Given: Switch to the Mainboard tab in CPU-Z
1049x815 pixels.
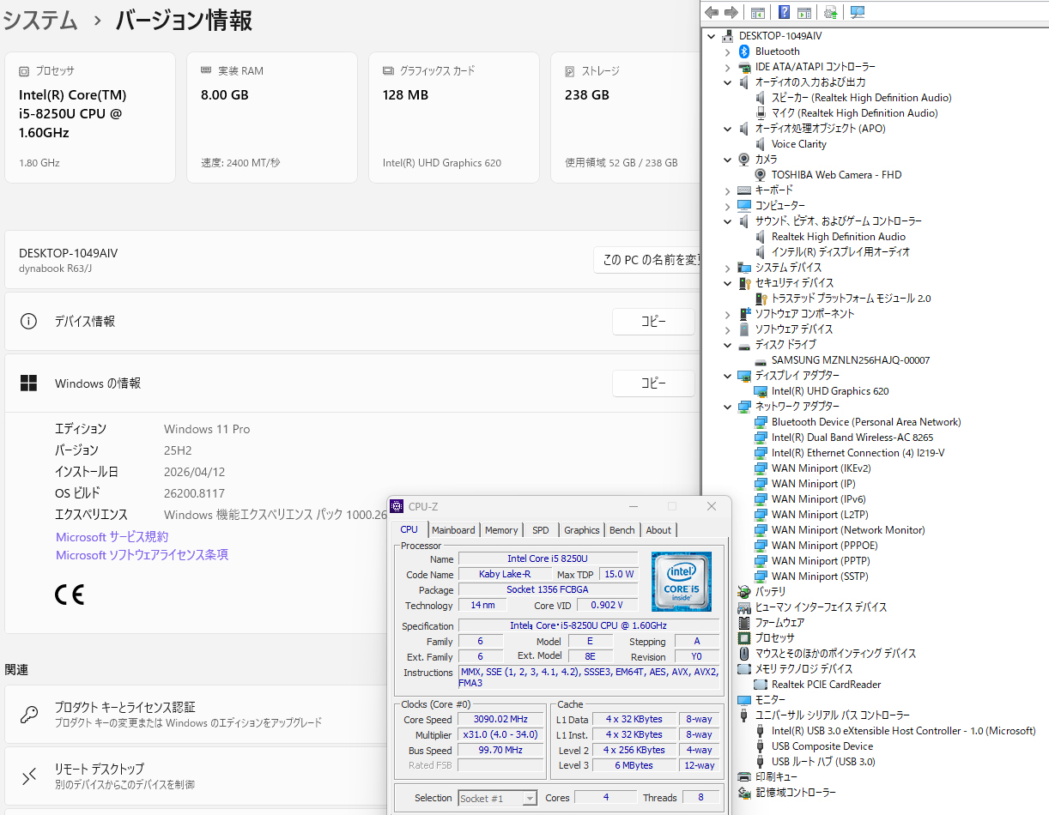Looking at the screenshot, I should (x=452, y=530).
